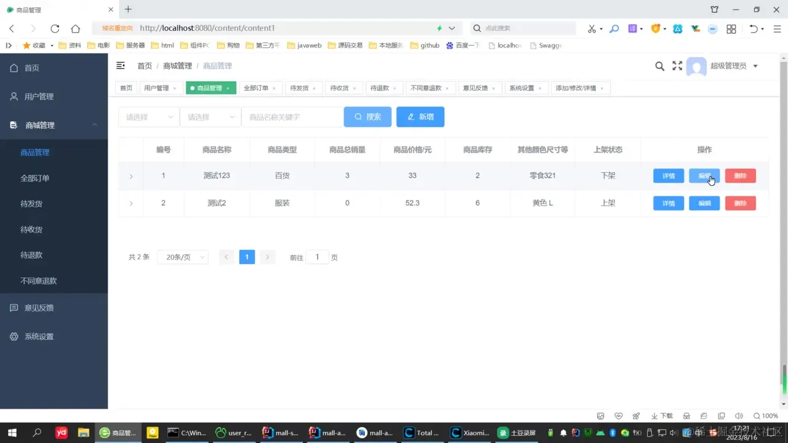Click the page 1 pagination button
788x443 pixels.
click(x=247, y=257)
